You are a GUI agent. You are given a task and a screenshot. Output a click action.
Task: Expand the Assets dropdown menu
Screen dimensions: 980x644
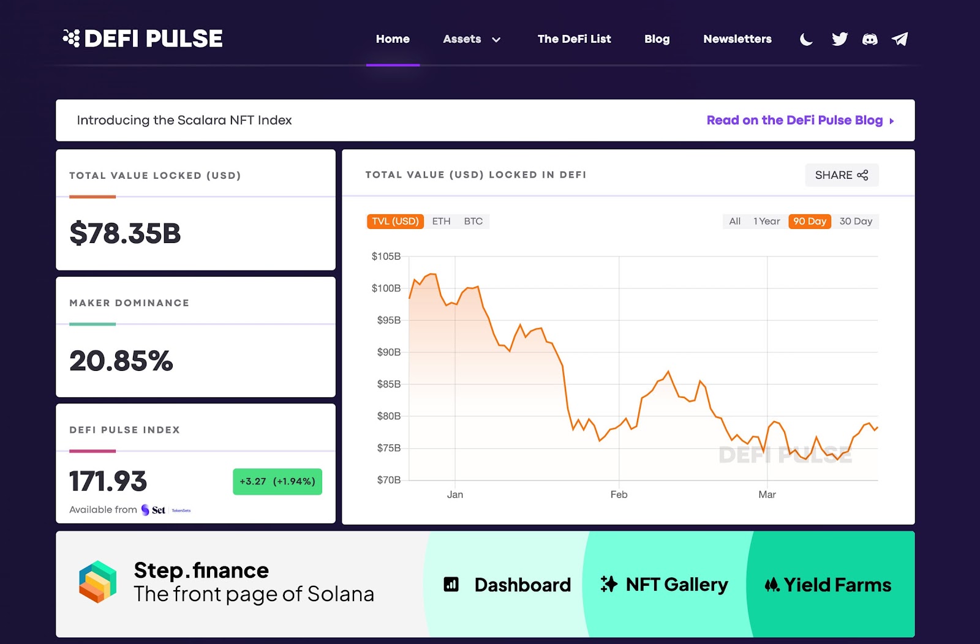472,39
